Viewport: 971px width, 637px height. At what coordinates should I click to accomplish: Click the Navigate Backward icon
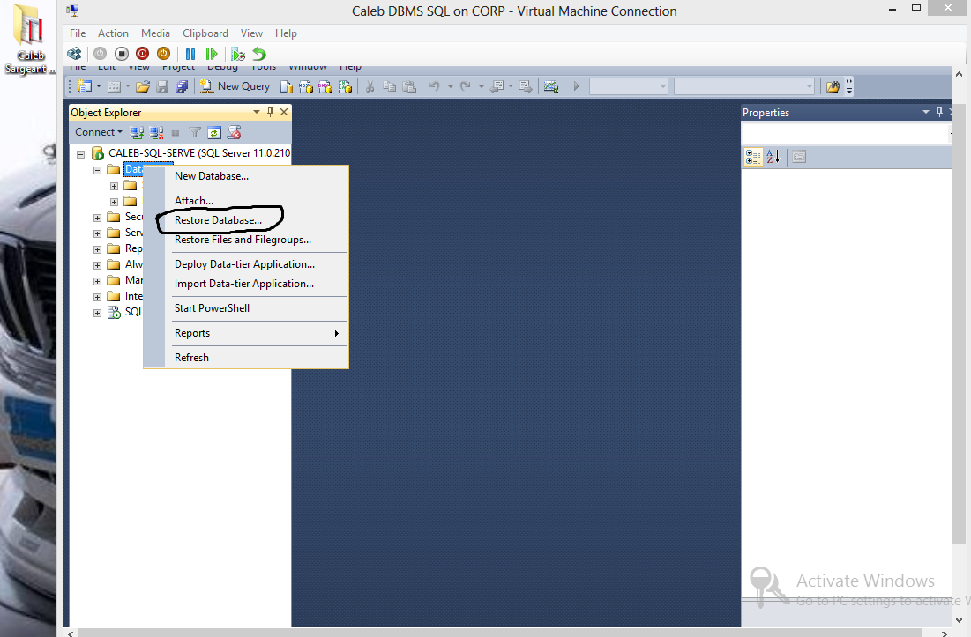tap(497, 86)
